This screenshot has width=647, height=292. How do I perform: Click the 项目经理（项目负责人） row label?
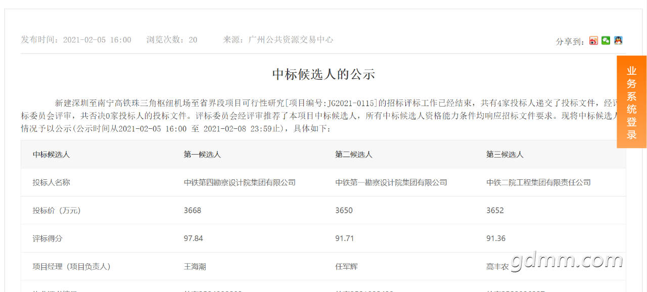pyautogui.click(x=71, y=266)
